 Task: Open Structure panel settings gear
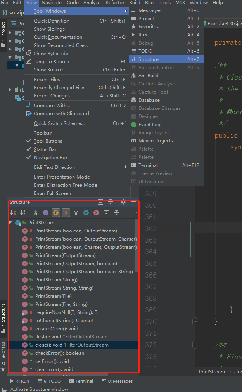pyautogui.click(x=123, y=202)
